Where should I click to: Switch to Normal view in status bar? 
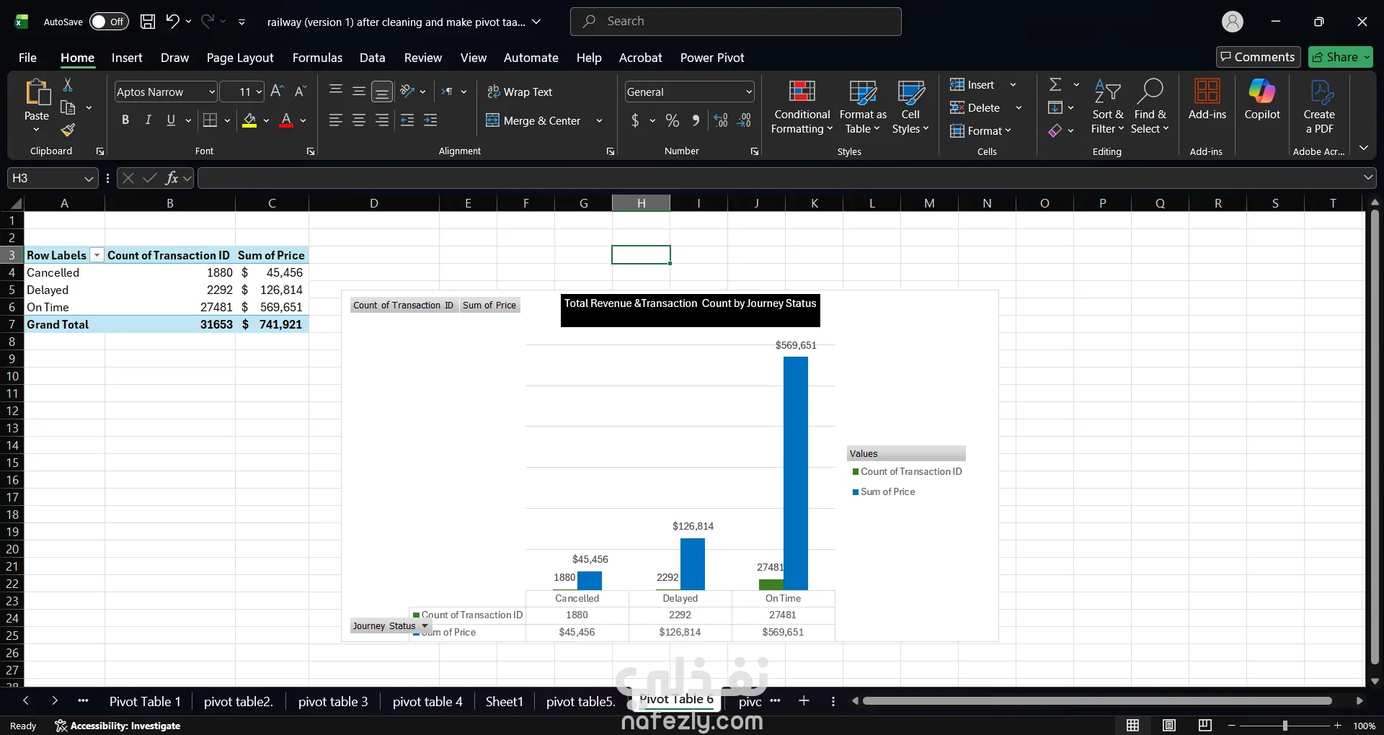pos(1133,726)
